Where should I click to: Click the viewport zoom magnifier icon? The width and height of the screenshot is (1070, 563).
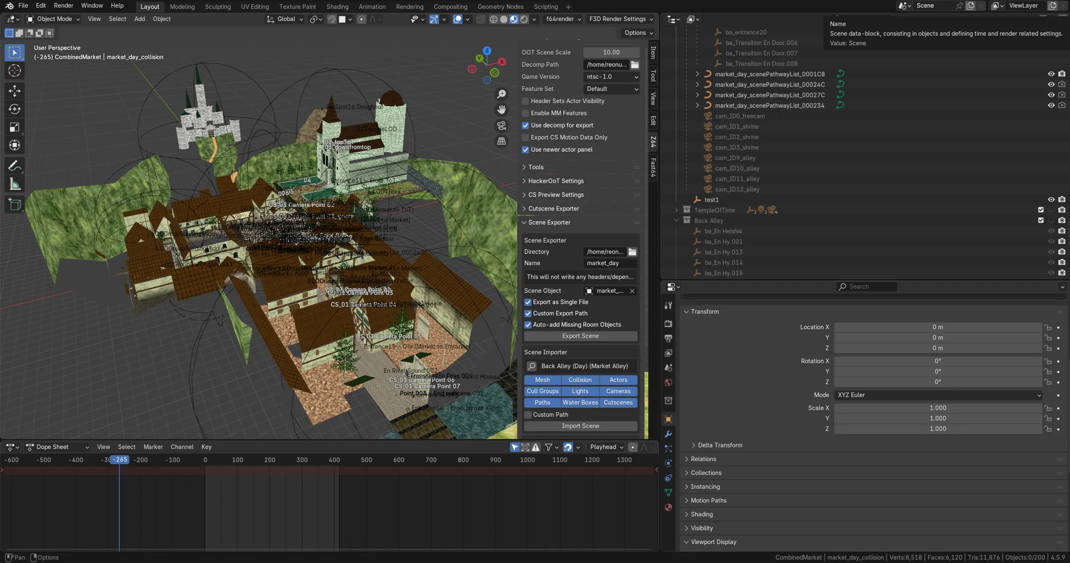click(501, 94)
